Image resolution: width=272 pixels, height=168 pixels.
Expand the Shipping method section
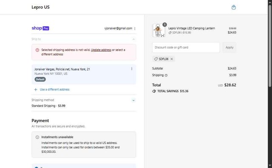[x=133, y=100]
